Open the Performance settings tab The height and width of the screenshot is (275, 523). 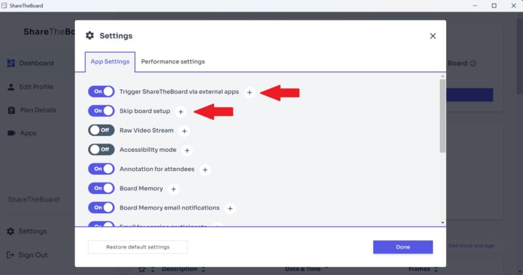point(173,62)
